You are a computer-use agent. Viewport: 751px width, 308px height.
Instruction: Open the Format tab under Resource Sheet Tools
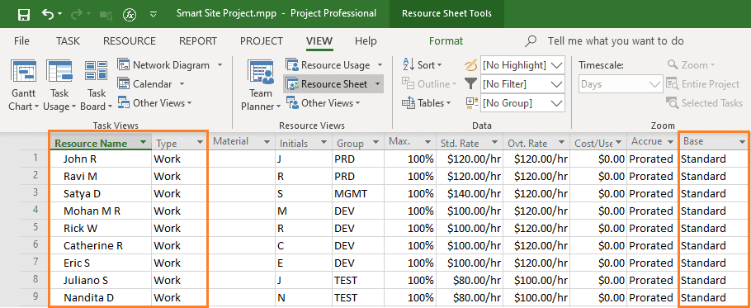(446, 41)
